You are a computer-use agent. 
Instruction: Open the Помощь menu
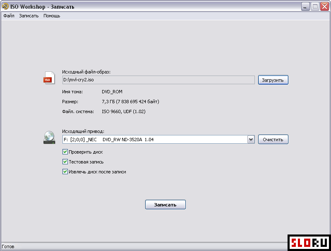pyautogui.click(x=52, y=16)
